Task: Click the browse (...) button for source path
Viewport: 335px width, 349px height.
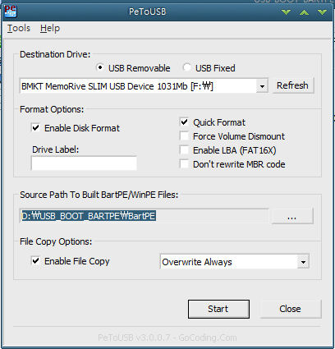Action: click(292, 216)
